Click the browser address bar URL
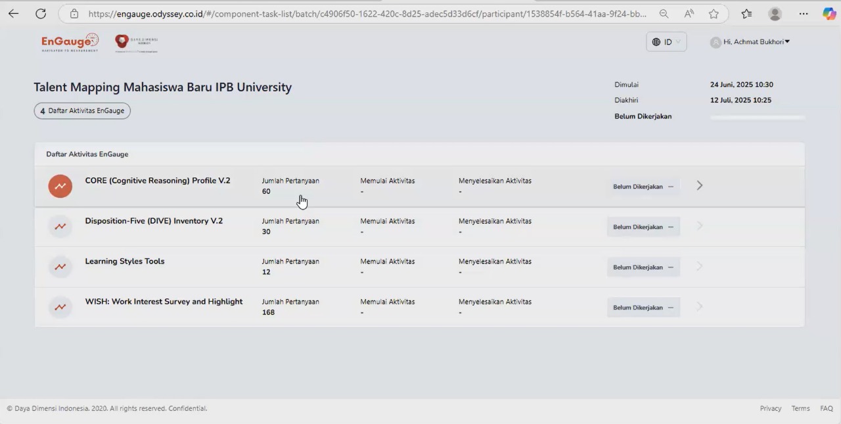Screen dimensions: 841x424 pyautogui.click(x=367, y=14)
